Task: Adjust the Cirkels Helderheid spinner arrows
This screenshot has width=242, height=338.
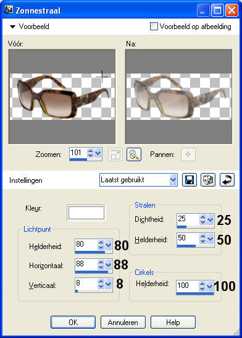Action: click(x=202, y=287)
